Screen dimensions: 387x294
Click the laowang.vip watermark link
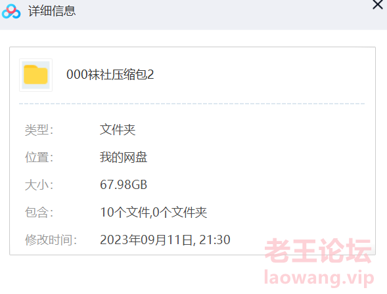coord(319,278)
